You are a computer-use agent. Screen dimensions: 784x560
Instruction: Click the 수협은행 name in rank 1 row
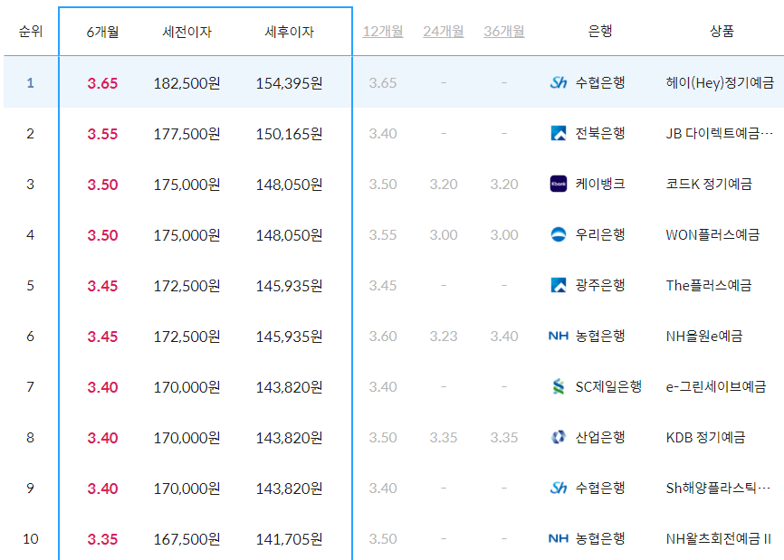[x=600, y=82]
